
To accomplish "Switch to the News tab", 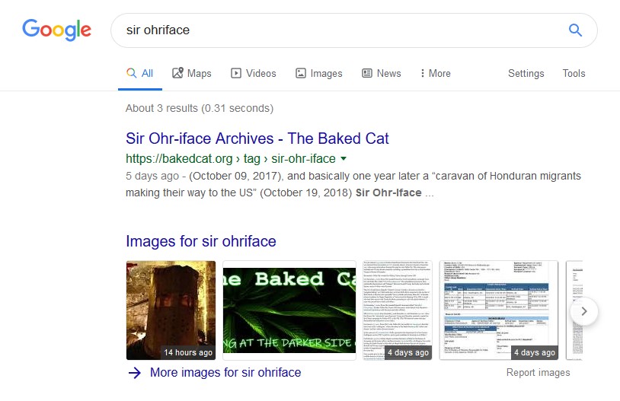I will click(381, 74).
